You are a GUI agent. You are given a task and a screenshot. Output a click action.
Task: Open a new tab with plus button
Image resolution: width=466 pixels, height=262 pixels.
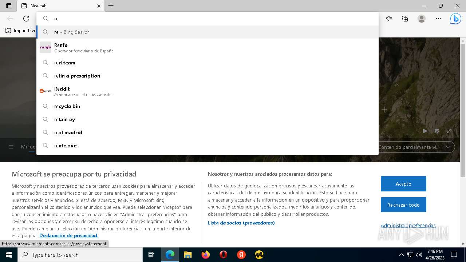coord(111,6)
